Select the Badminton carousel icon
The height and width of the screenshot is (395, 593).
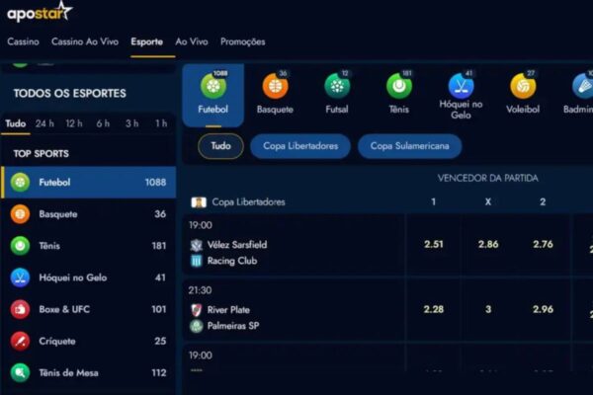[x=583, y=87]
